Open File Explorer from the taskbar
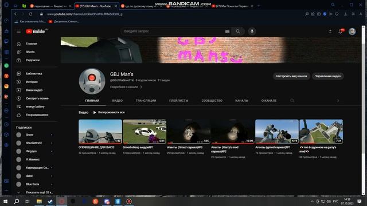 point(39,201)
